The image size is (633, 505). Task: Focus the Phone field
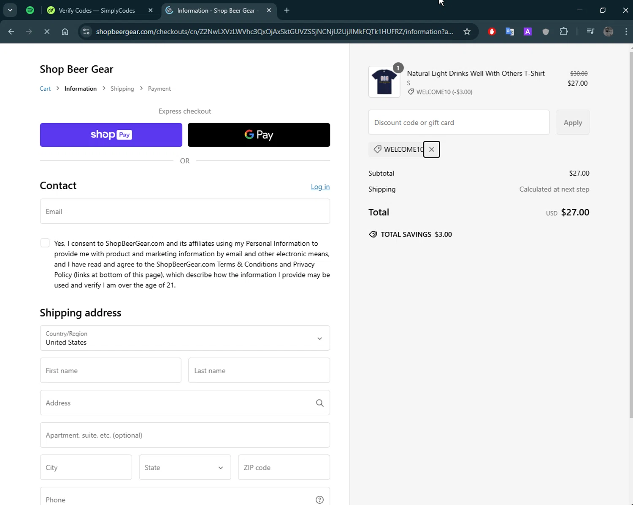point(185,497)
